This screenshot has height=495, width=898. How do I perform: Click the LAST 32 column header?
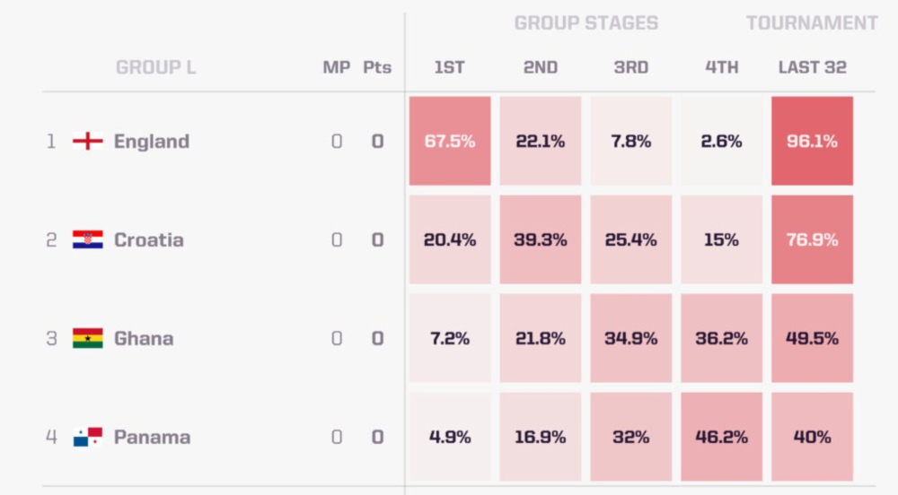[x=812, y=67]
